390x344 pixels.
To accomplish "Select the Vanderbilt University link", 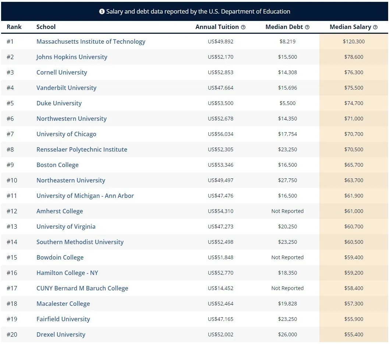I will (x=66, y=88).
